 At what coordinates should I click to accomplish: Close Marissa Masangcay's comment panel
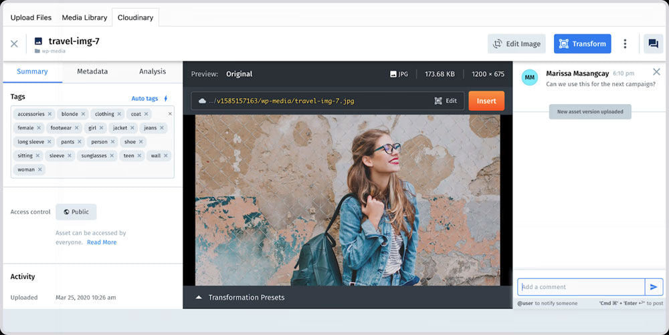pyautogui.click(x=656, y=71)
